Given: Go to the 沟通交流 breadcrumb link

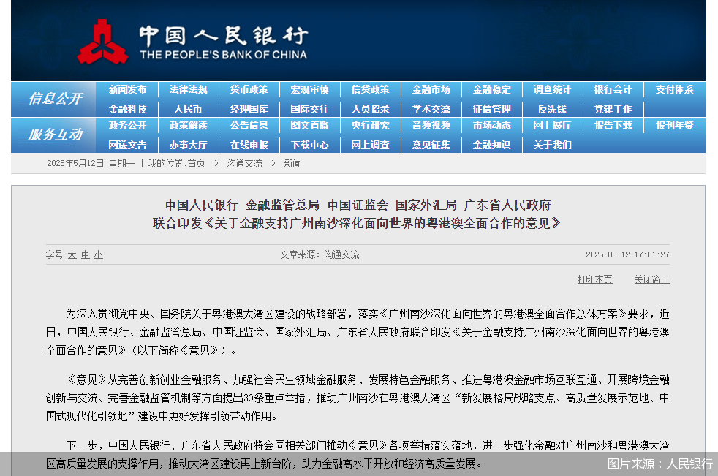Looking at the screenshot, I should coord(244,163).
